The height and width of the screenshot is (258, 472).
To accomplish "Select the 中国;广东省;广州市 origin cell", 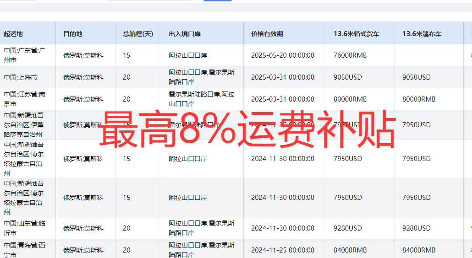I will (25, 55).
